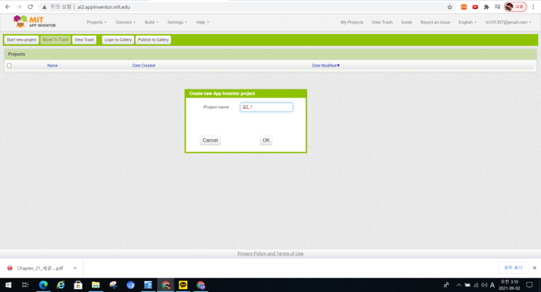Click the Publish to Gallery button
This screenshot has width=541, height=292.
click(x=153, y=40)
